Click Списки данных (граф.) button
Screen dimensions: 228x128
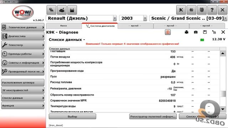pyautogui.click(x=203, y=116)
